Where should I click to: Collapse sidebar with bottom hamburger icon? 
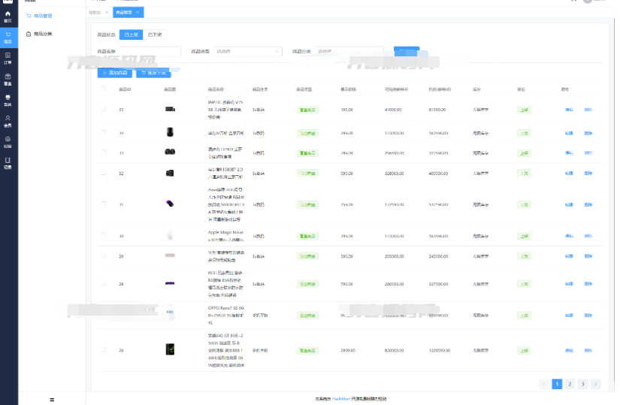pos(51,399)
